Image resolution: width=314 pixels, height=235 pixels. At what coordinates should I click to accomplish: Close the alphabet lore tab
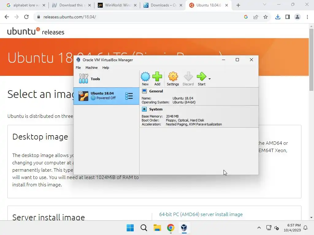(x=44, y=5)
